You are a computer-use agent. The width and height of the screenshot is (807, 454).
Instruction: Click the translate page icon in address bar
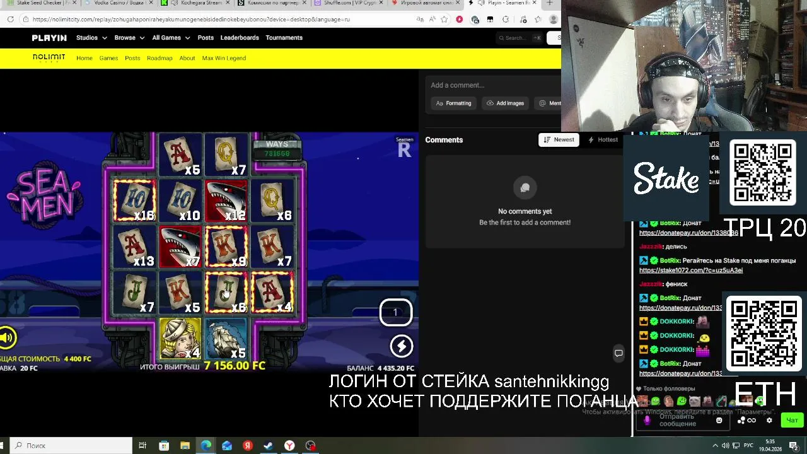420,20
